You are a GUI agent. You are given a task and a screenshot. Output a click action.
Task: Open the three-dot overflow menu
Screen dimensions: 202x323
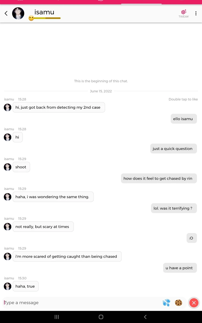[196, 13]
